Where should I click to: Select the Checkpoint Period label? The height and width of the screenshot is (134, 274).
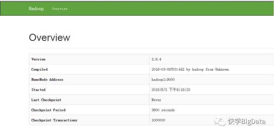click(x=48, y=110)
